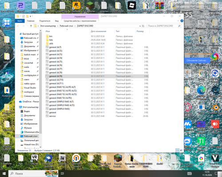Click the service batch file icon
The height and width of the screenshot is (177, 222).
click(x=47, y=116)
